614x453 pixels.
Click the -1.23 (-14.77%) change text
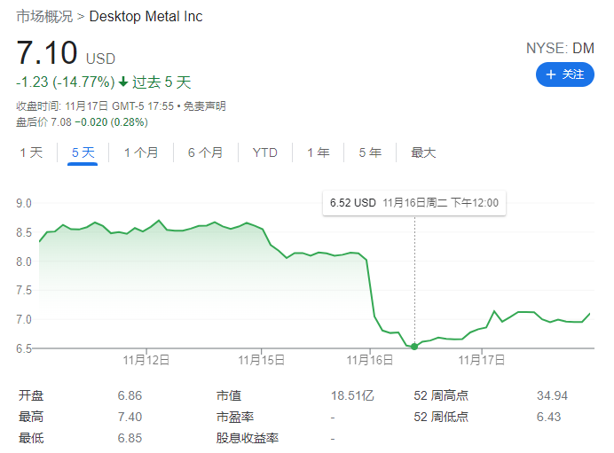pyautogui.click(x=66, y=82)
